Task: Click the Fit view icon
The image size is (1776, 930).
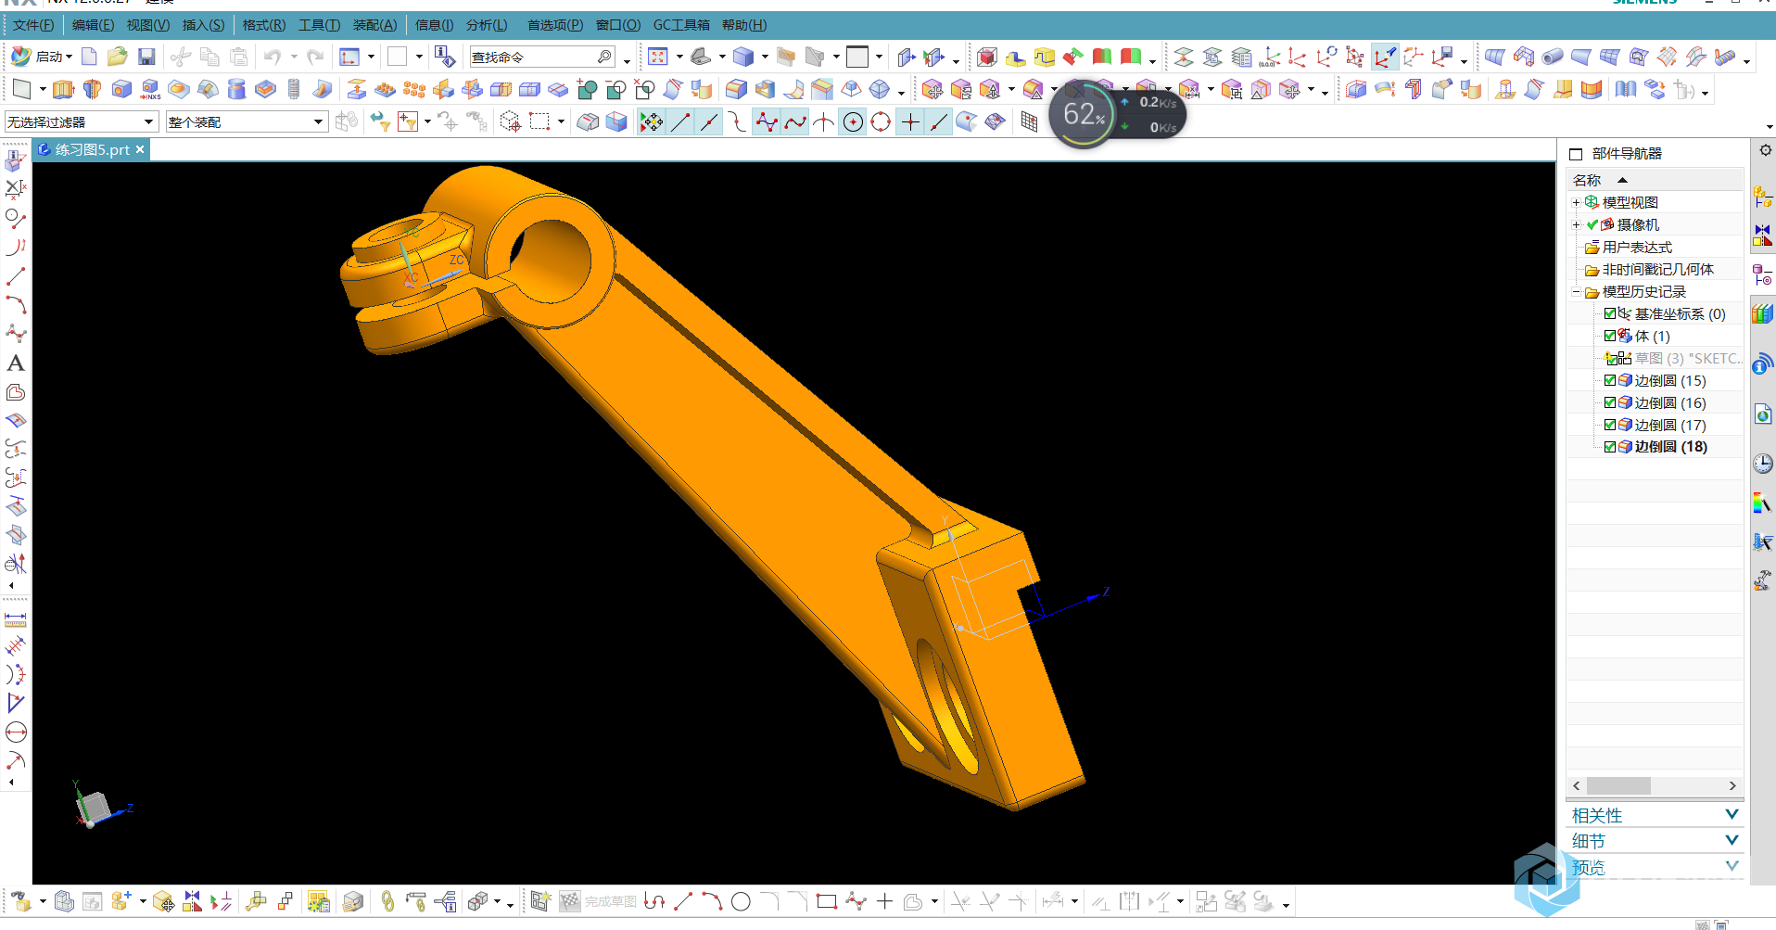Action: pyautogui.click(x=658, y=57)
